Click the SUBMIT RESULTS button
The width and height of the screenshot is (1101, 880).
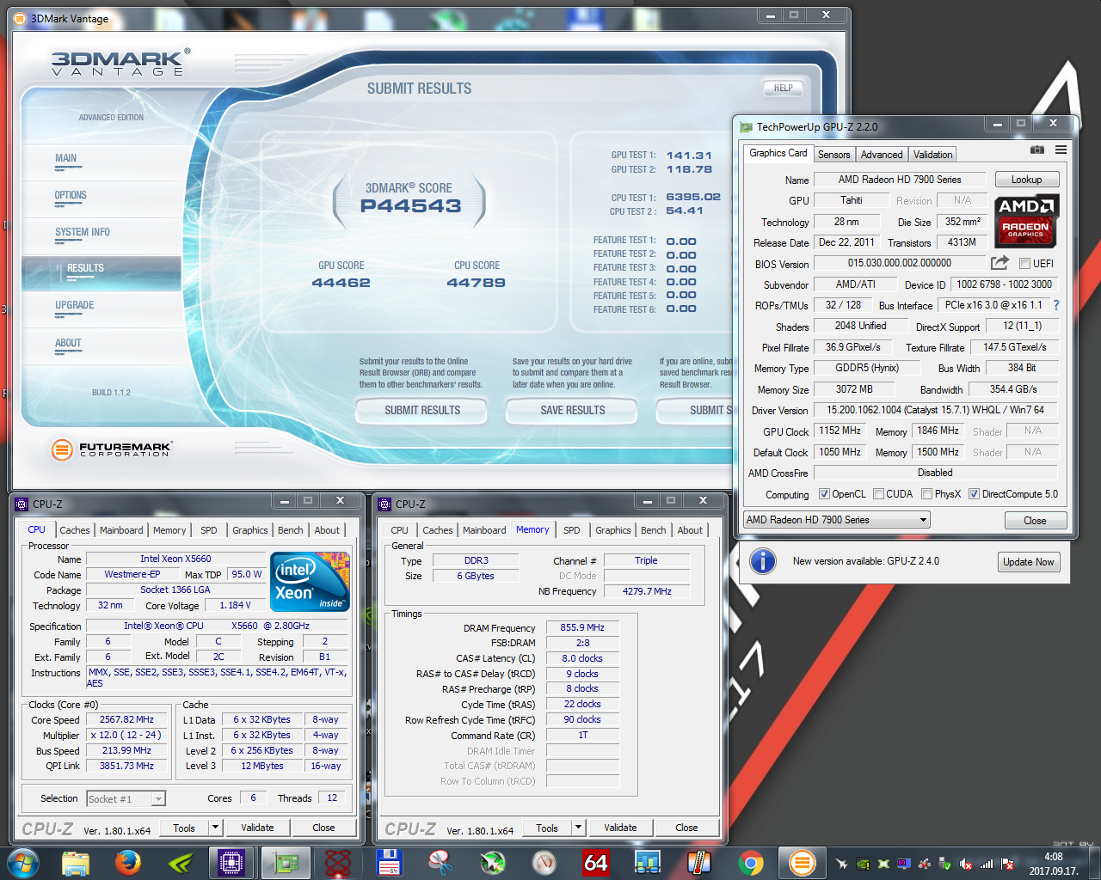coord(422,411)
